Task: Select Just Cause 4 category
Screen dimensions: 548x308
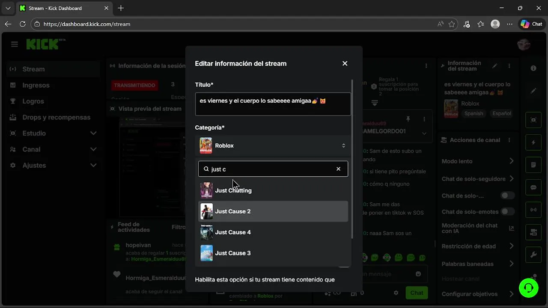Action: (x=273, y=232)
